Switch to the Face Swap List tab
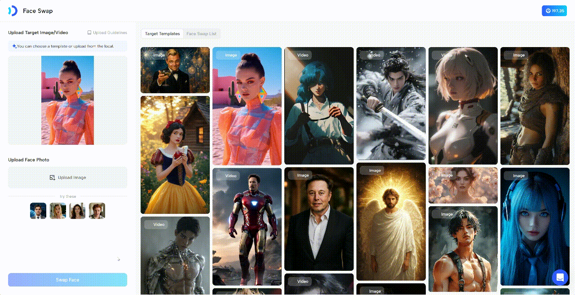 (201, 34)
